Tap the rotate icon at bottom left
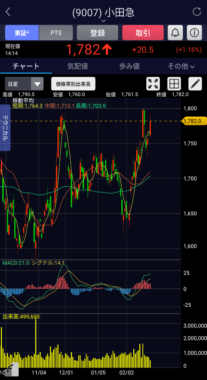 tap(11, 369)
